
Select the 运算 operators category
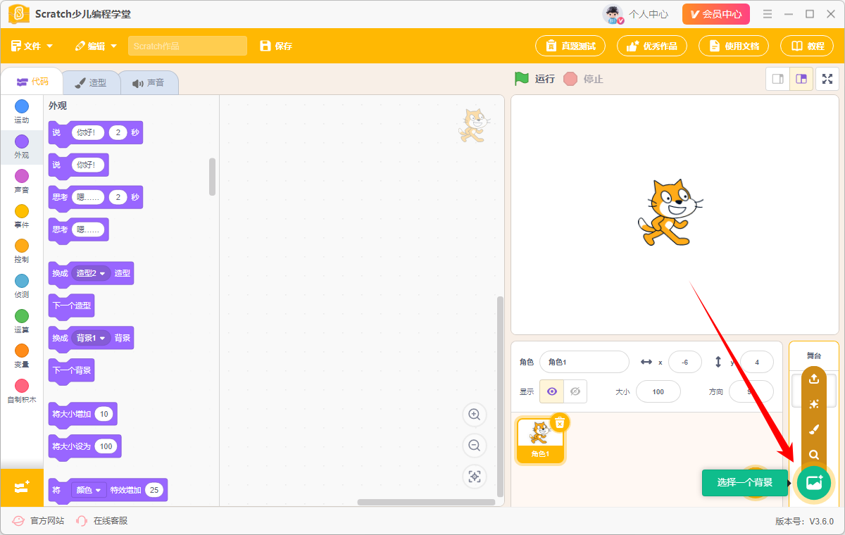click(x=22, y=320)
